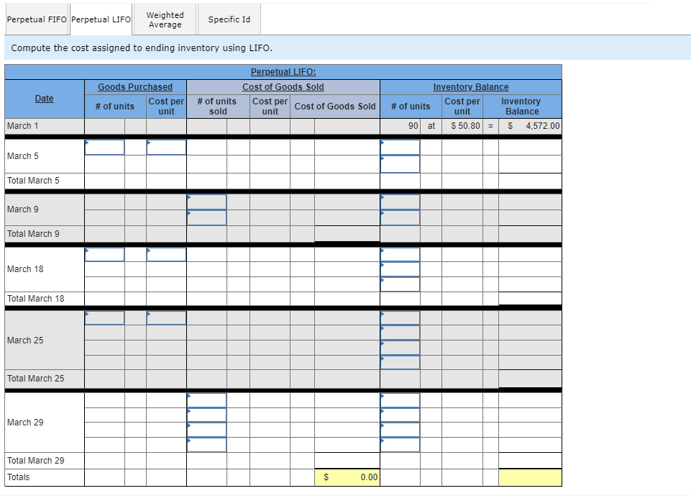Switch to the Perpetual FIFO tab
Image resolution: width=691 pixels, height=496 pixels.
coord(36,19)
